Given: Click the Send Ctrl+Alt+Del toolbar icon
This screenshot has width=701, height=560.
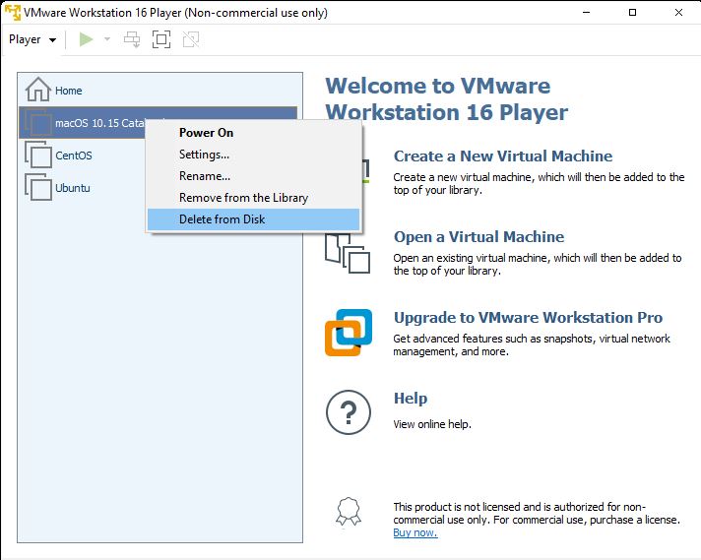Looking at the screenshot, I should [132, 39].
